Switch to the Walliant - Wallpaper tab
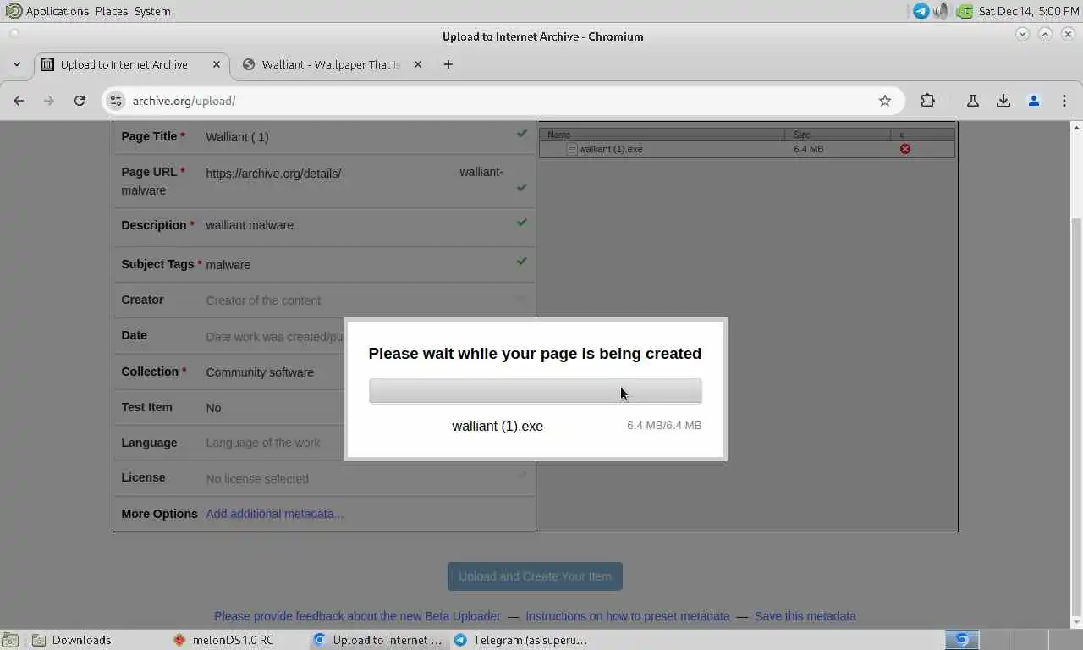Image resolution: width=1083 pixels, height=650 pixels. click(332, 64)
